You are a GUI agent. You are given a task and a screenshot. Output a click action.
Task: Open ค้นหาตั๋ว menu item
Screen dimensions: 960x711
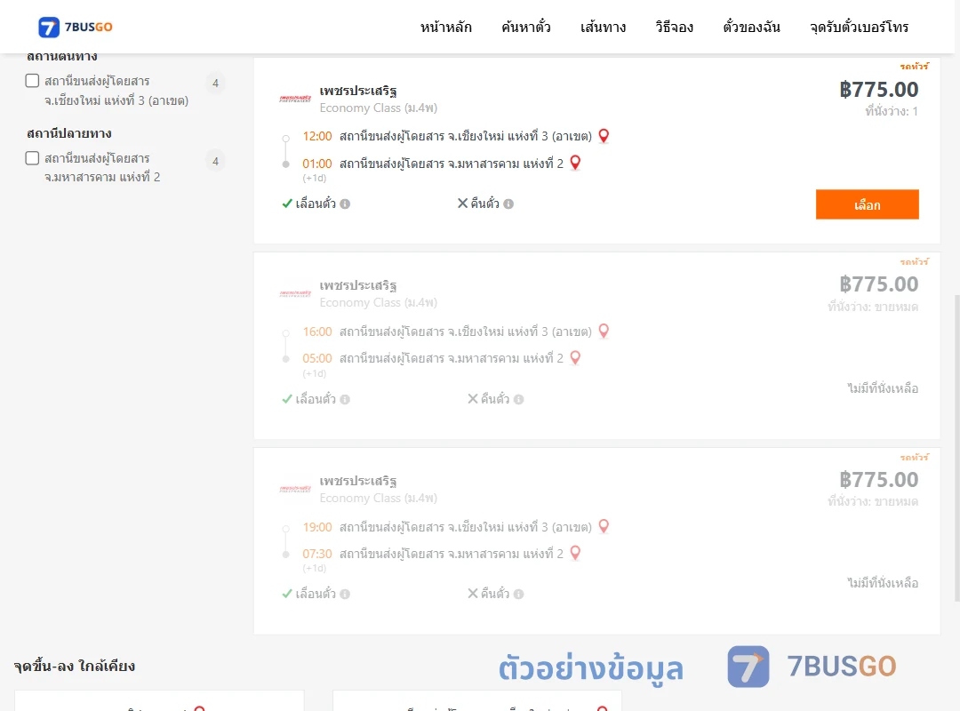tap(526, 27)
